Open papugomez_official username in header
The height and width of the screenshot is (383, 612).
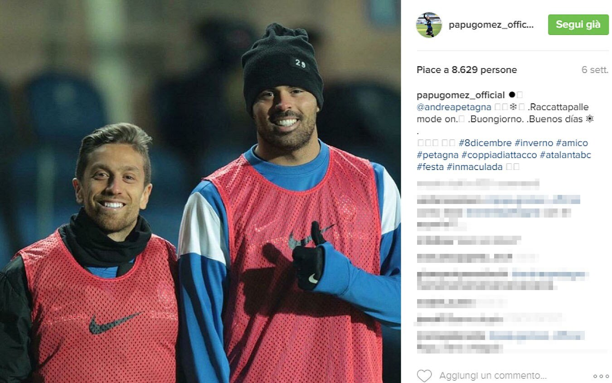tap(491, 25)
